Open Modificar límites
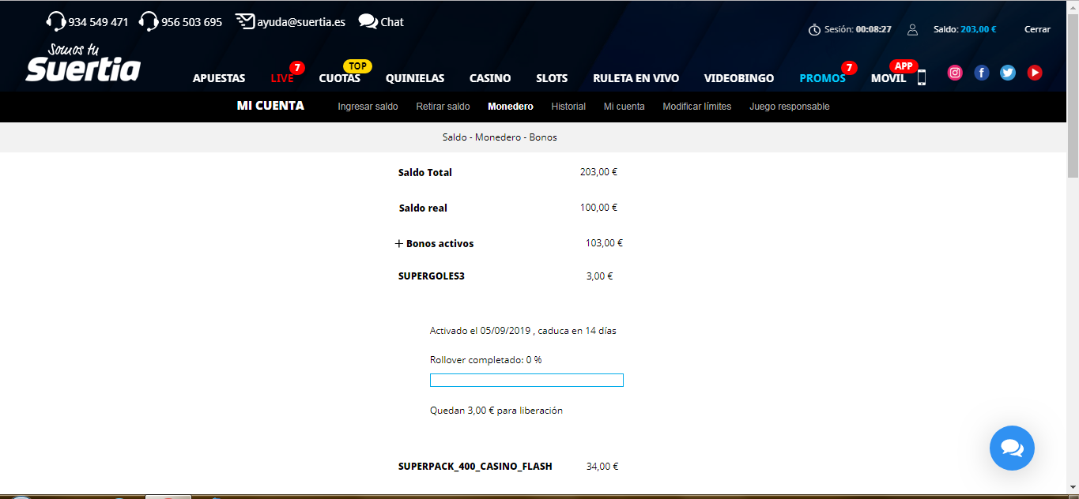Screen dimensions: 1079x499 (697, 107)
